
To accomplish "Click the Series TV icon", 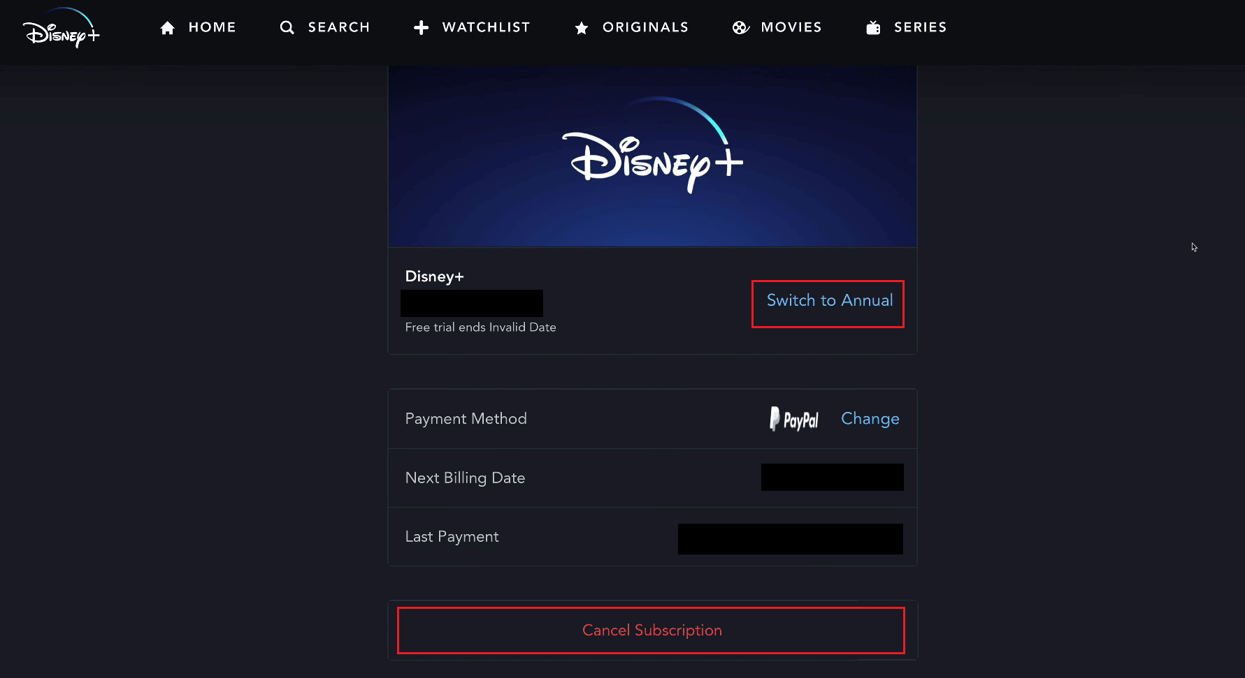I will (873, 28).
